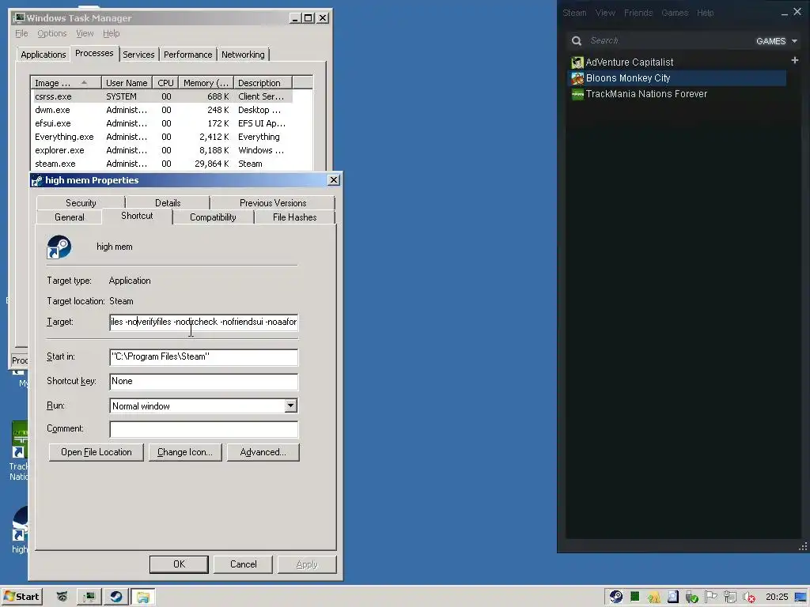Open the Action Center flag tray icon

(711, 597)
